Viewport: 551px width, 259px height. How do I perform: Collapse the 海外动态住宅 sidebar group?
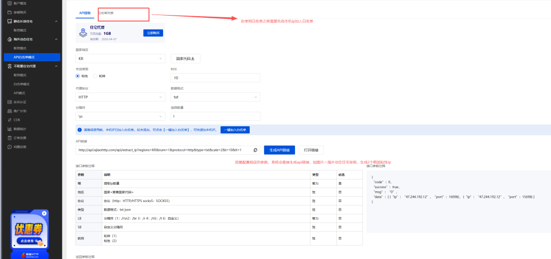[x=56, y=39]
